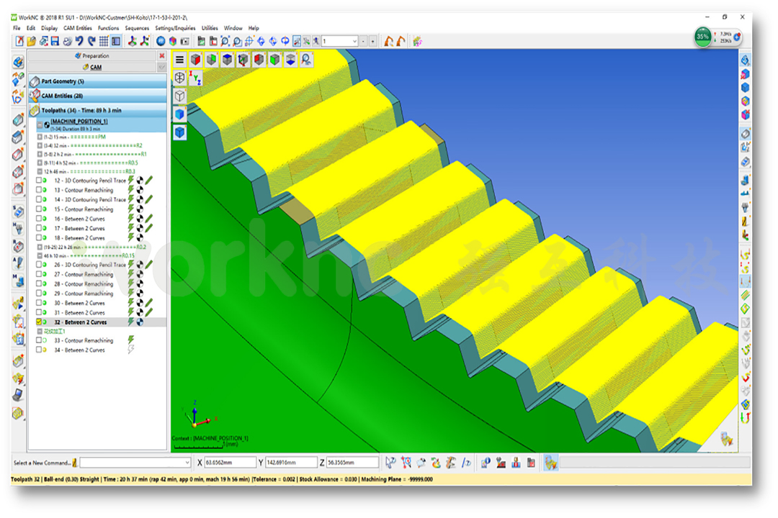Expand the (1-2) 15 min PM group

point(40,137)
